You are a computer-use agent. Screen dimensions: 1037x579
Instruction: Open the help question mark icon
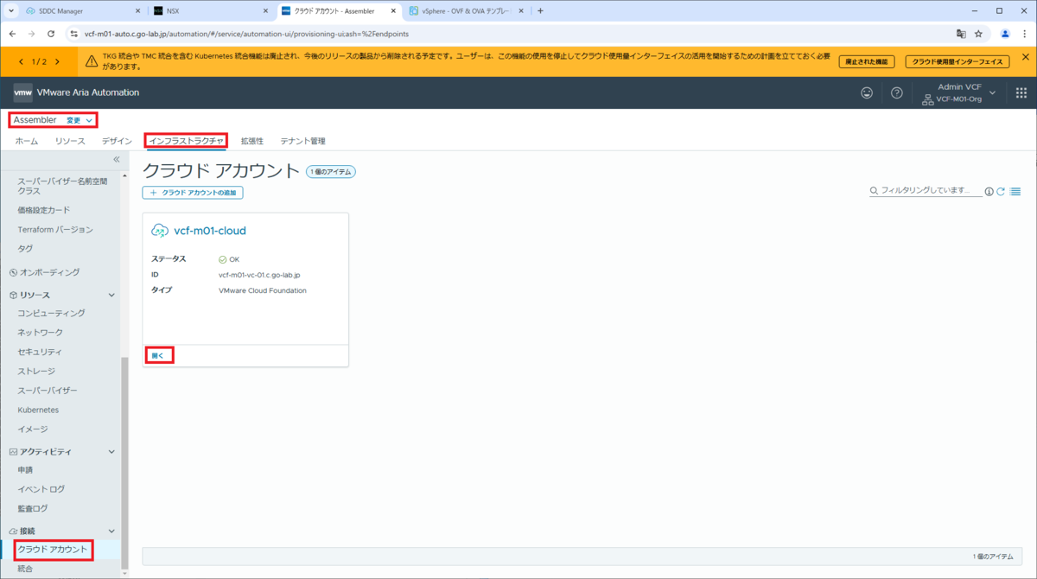(x=897, y=92)
